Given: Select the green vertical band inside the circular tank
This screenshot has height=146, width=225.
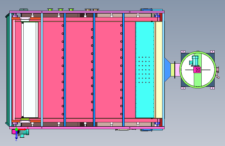Looking at the screenshot, I should (x=198, y=79).
